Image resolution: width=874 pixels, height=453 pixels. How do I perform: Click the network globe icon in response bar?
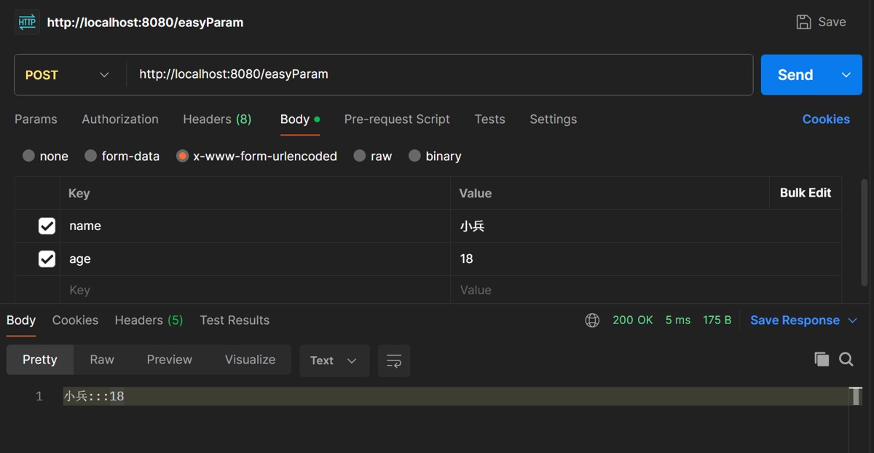pyautogui.click(x=592, y=320)
